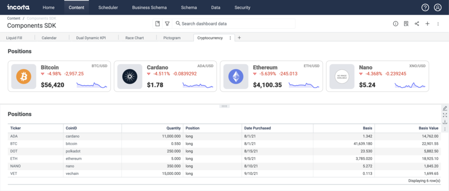The height and width of the screenshot is (191, 449).
Task: Switch to the Race Chart tab
Action: (135, 37)
